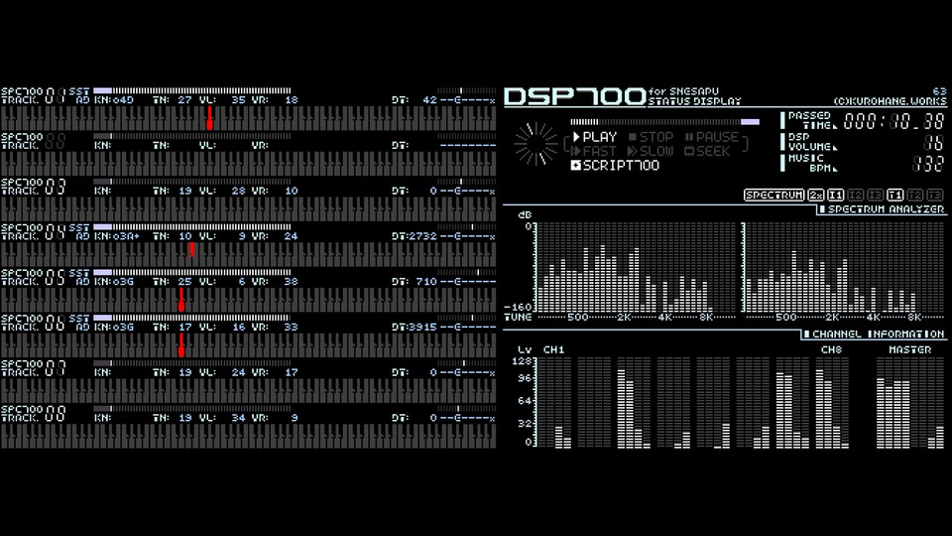Select the T3 spectrum option
Viewport: 952px width, 536px height.
(x=935, y=196)
